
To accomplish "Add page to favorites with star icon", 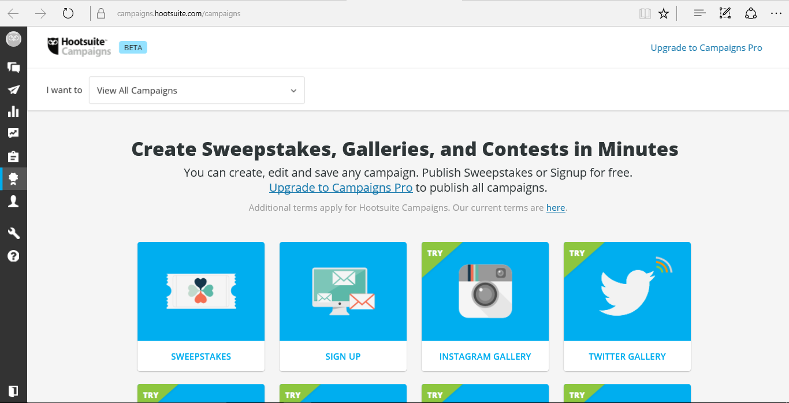I will click(x=664, y=13).
